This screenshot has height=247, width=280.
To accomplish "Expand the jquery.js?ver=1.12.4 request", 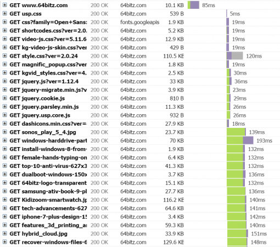I will (5, 81).
